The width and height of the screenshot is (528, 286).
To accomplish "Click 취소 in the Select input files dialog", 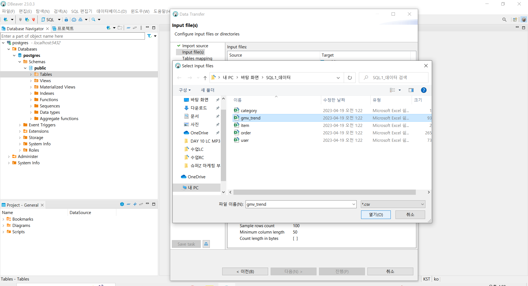I will pos(410,215).
